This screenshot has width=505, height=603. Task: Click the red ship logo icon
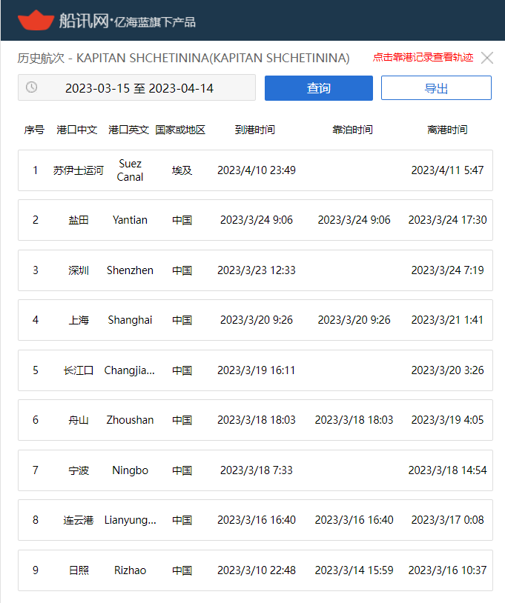pos(36,21)
